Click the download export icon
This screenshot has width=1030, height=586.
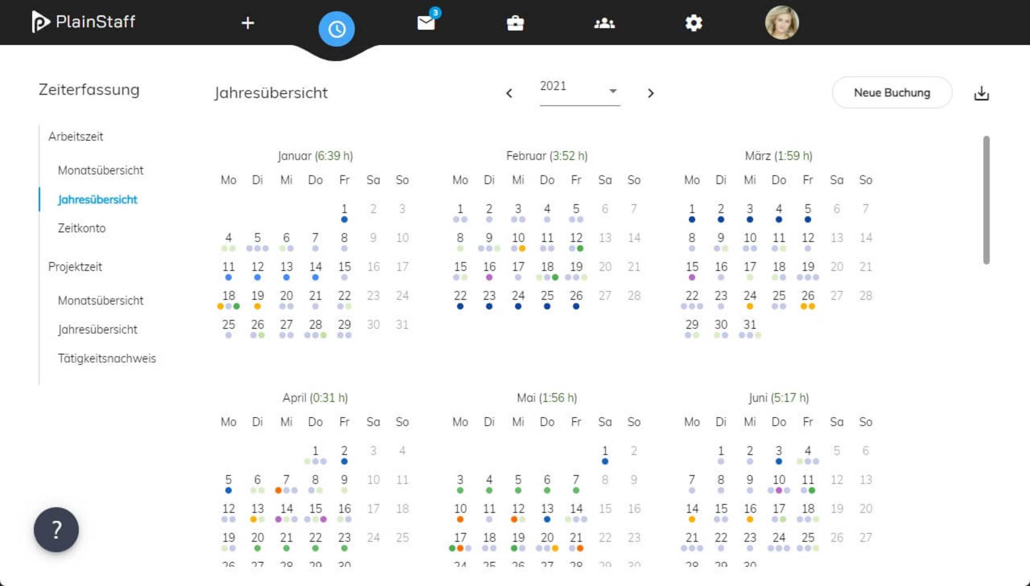(981, 93)
